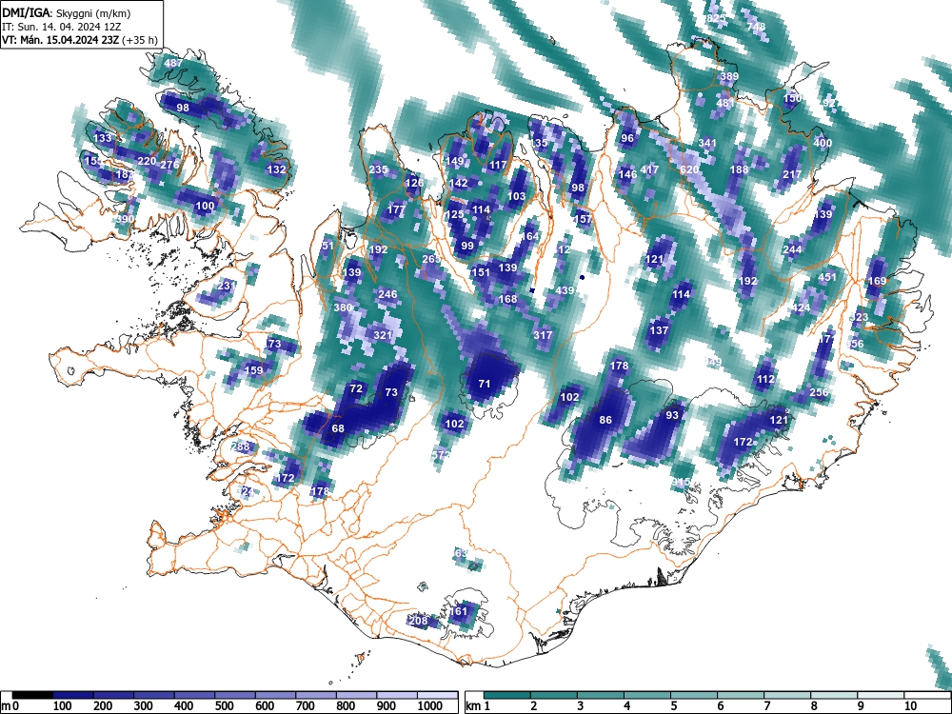The width and height of the screenshot is (952, 714).
Task: Click the visibility value '400'
Action: coord(823,144)
